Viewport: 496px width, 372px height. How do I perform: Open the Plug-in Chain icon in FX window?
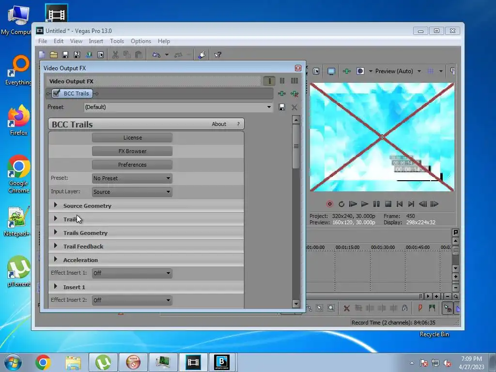281,93
